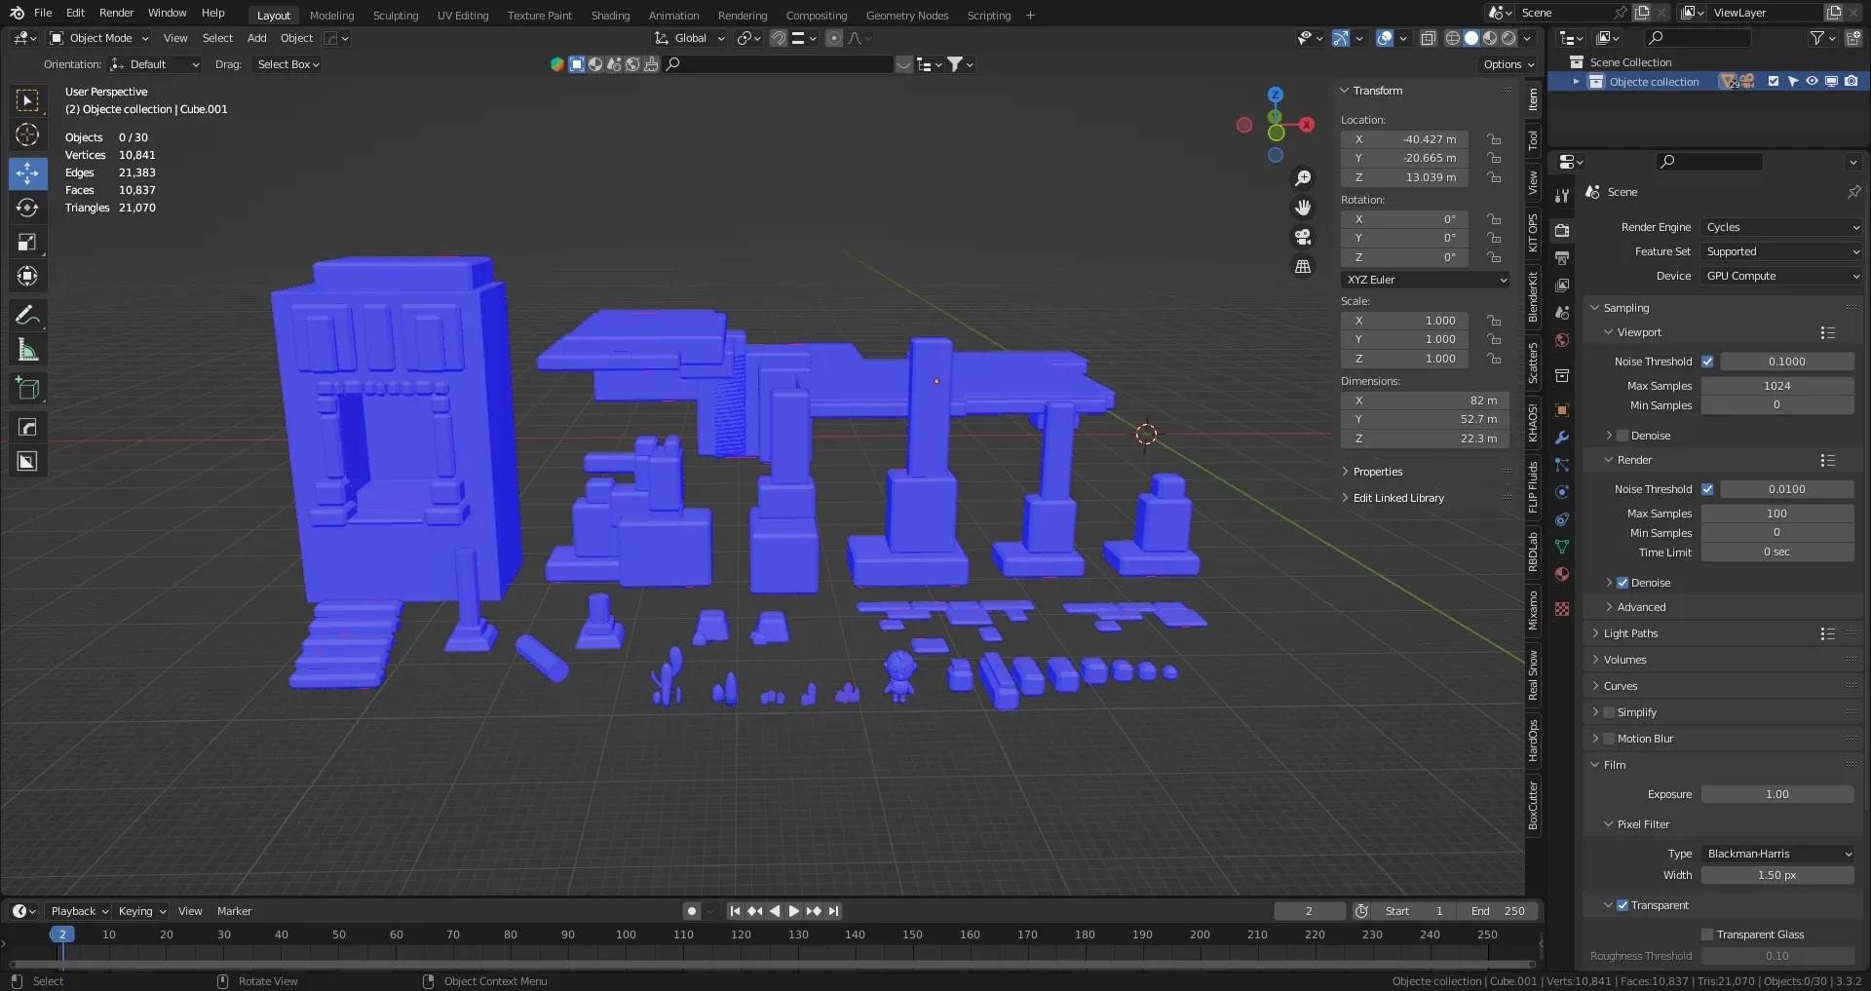The width and height of the screenshot is (1871, 991).
Task: Adjust the Film Exposure slider
Action: point(1776,794)
